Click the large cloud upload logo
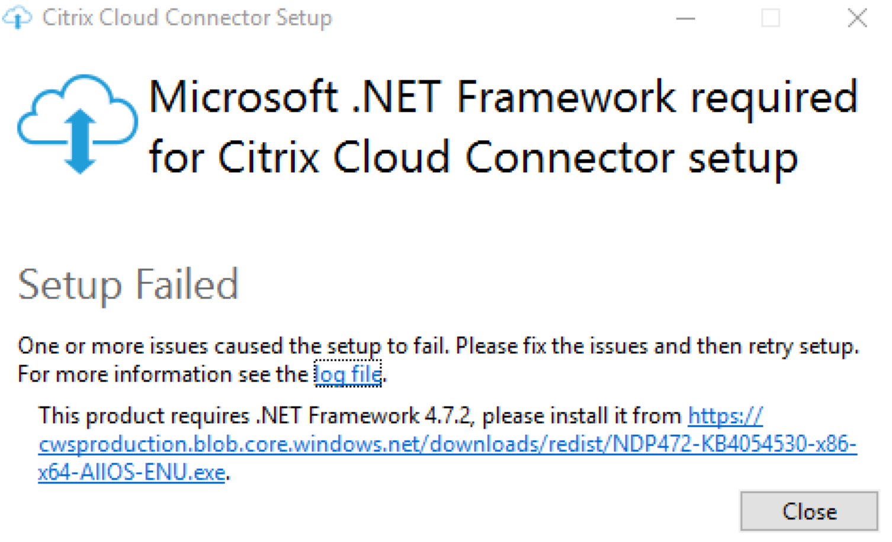The width and height of the screenshot is (892, 542). point(78,123)
